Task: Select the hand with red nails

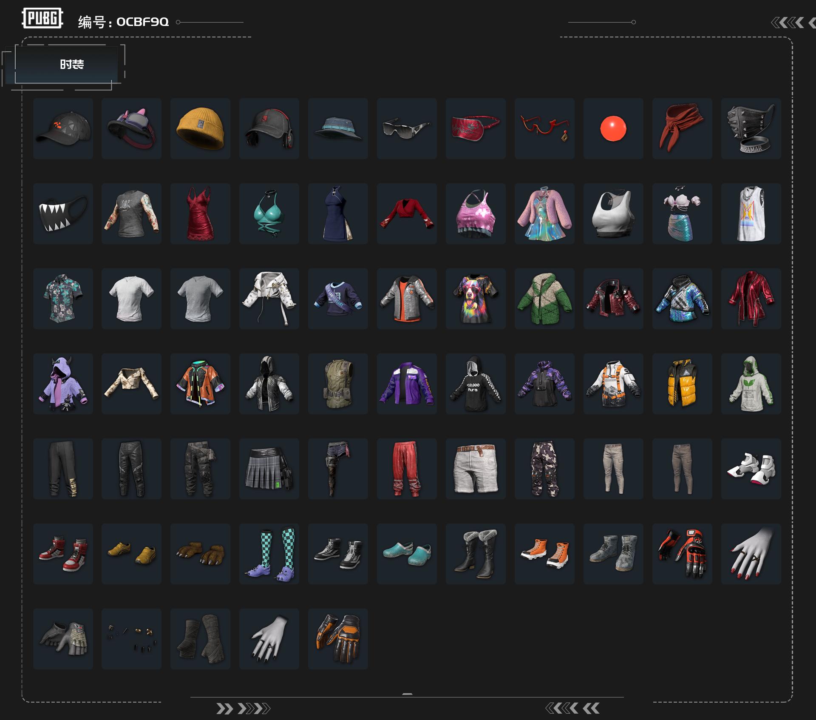Action: pos(751,554)
